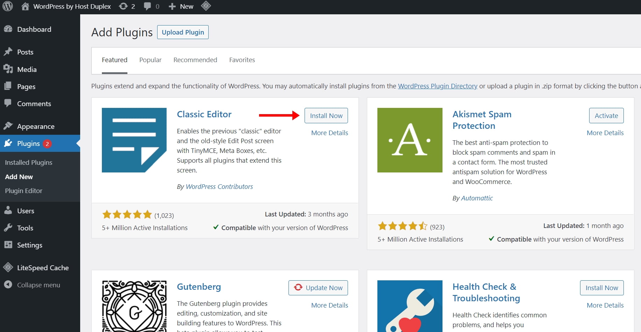Click Akismet Spam Protection title link
Viewport: 641px width, 332px height.
click(482, 120)
